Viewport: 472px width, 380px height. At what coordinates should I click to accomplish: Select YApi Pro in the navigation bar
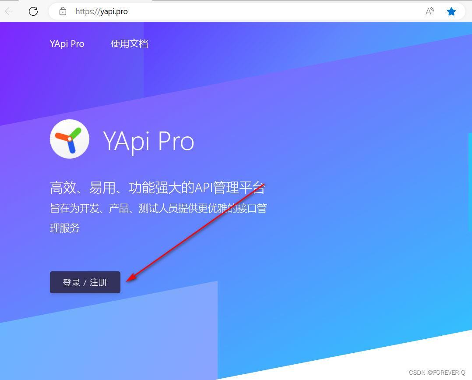click(x=67, y=43)
